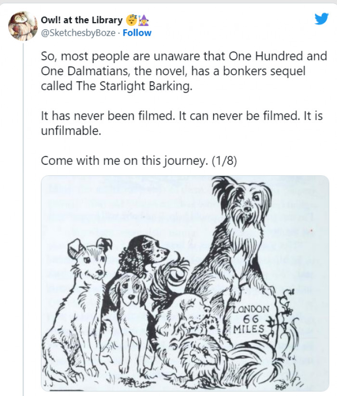Open the Owl! at the Library display name

tap(81, 20)
